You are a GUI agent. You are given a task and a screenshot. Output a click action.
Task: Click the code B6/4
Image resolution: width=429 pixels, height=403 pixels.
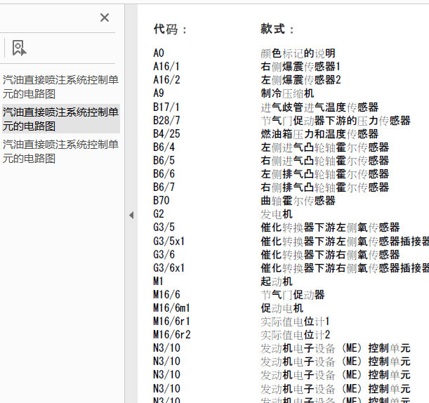point(164,147)
